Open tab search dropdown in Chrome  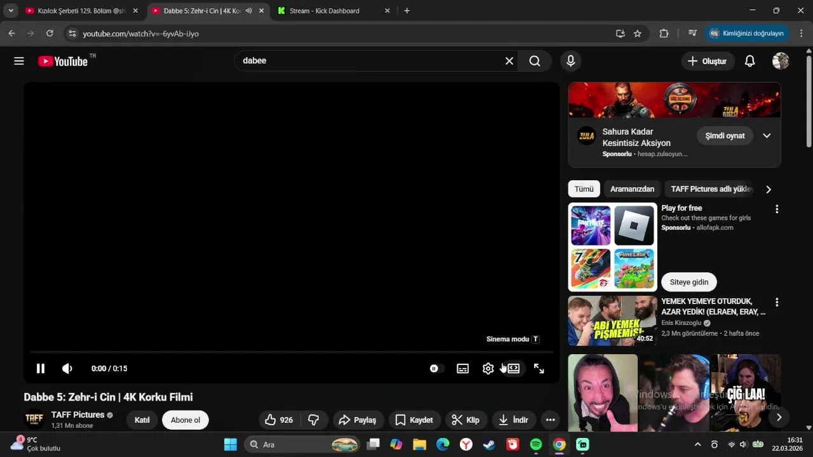tap(11, 11)
